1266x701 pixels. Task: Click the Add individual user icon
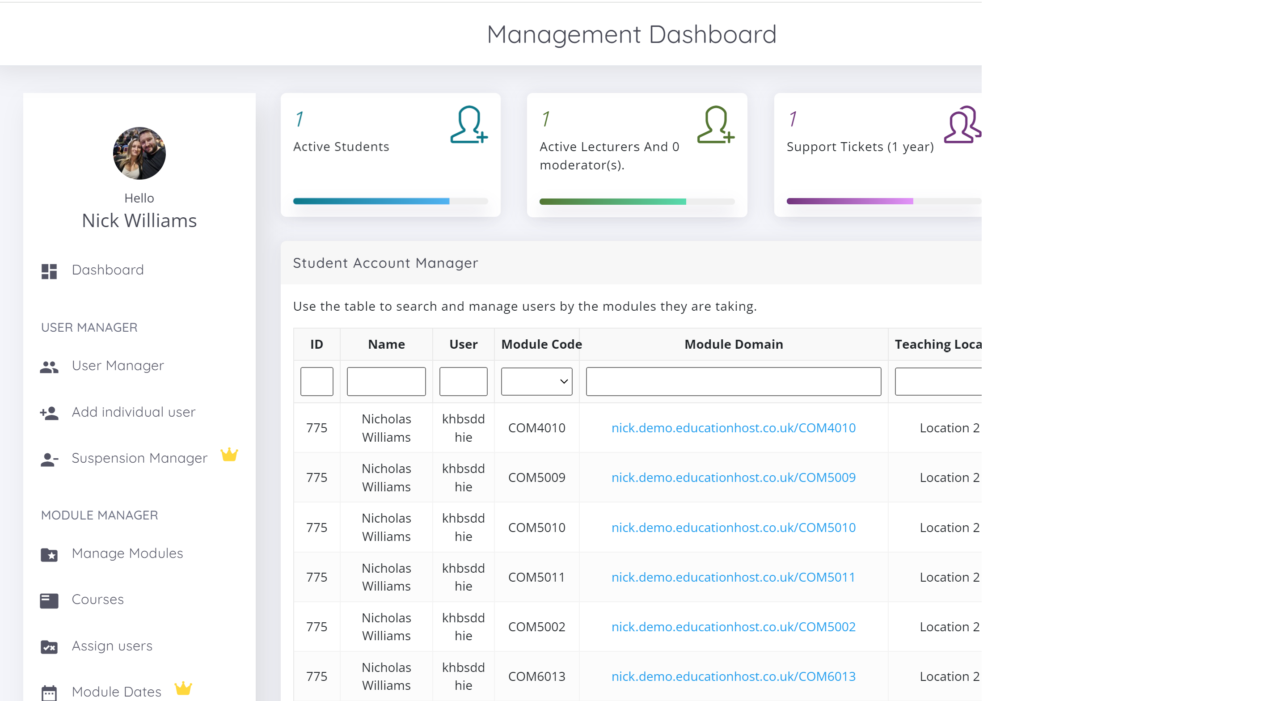click(x=49, y=413)
